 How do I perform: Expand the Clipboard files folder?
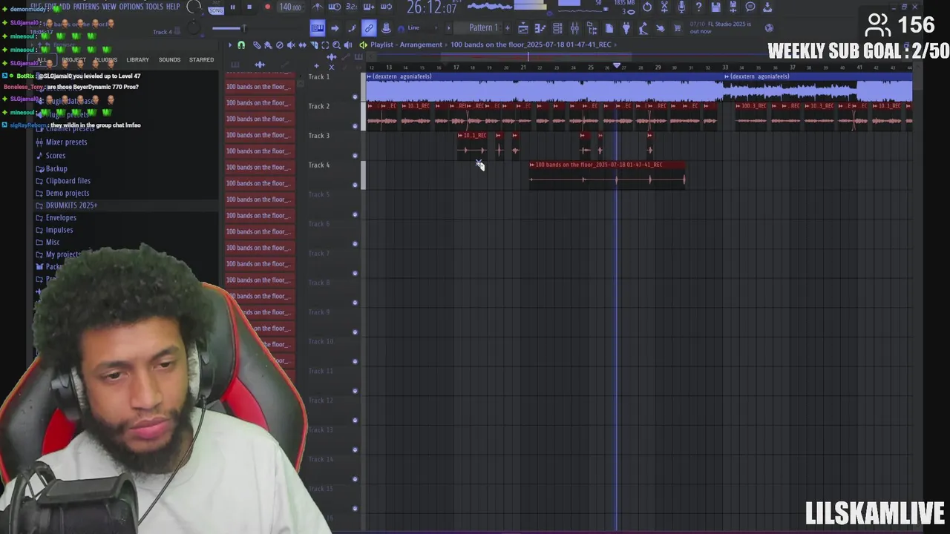pos(68,181)
